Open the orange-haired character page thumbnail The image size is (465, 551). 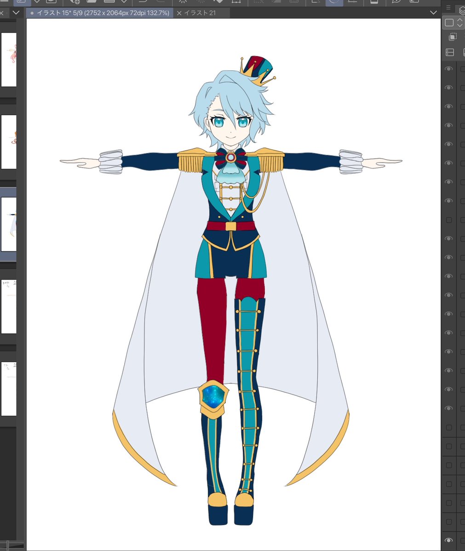pyautogui.click(x=8, y=142)
